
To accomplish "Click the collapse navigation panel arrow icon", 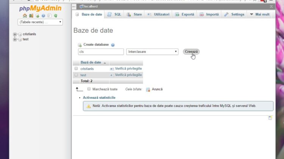I will point(74,6).
